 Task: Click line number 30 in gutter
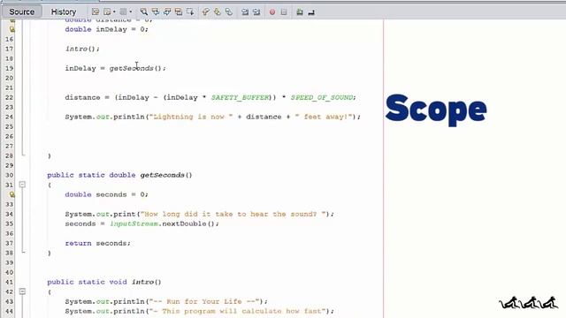(x=10, y=175)
